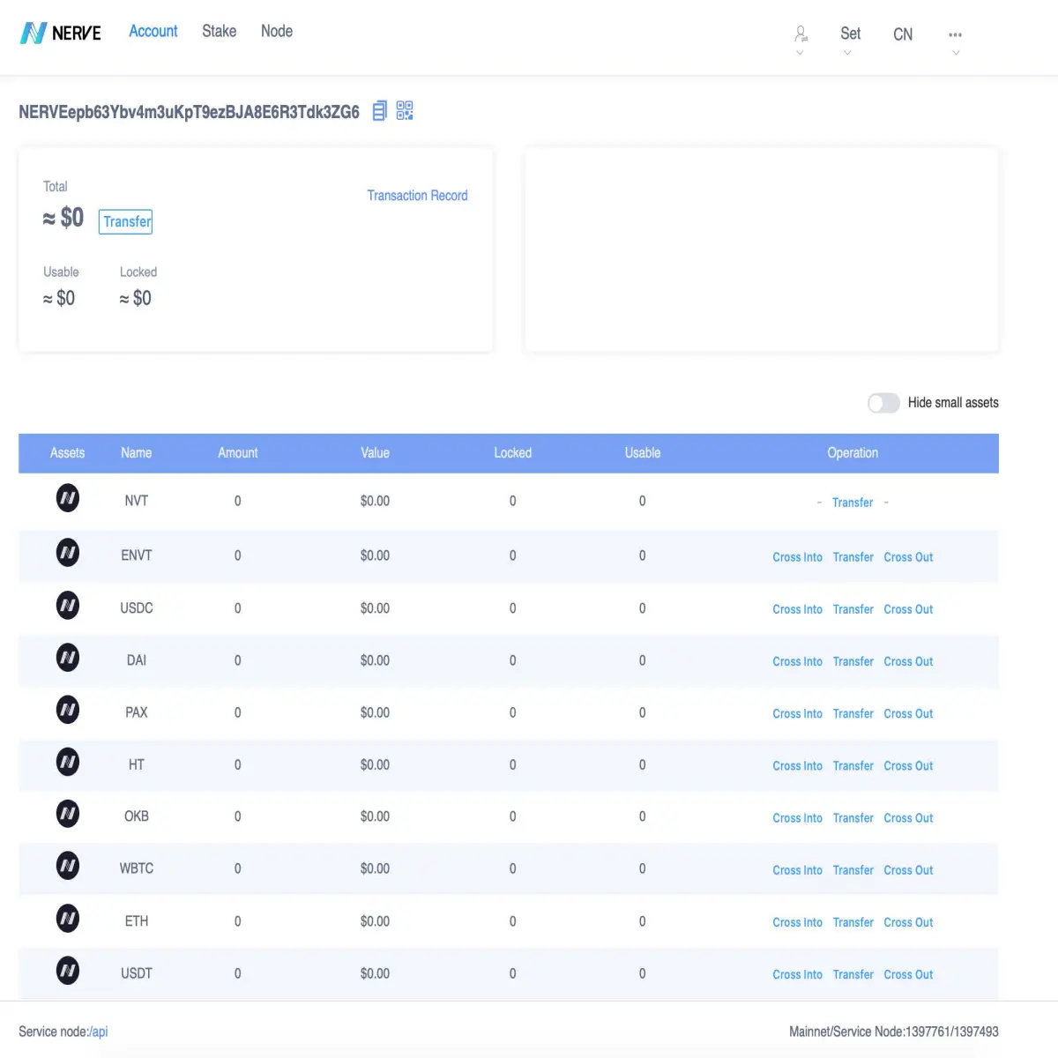This screenshot has height=1058, width=1058.
Task: Click the WBTC name cell
Action: pyautogui.click(x=137, y=868)
